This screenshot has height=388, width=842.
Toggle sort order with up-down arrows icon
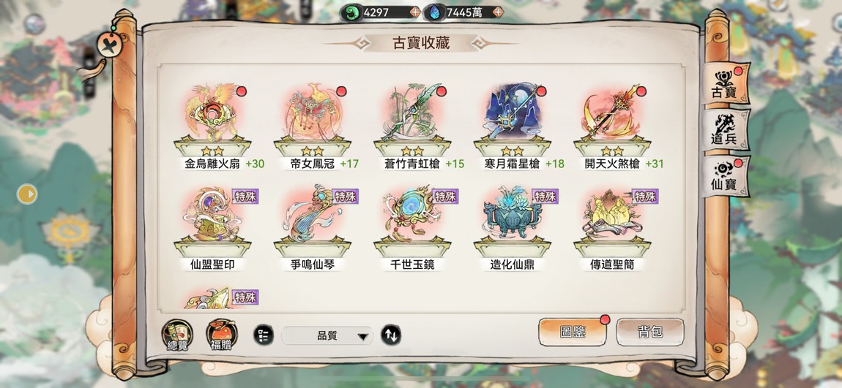(x=391, y=335)
